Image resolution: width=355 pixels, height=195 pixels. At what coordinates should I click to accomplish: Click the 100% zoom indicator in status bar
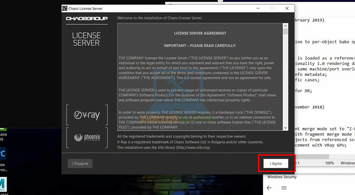[329, 163]
